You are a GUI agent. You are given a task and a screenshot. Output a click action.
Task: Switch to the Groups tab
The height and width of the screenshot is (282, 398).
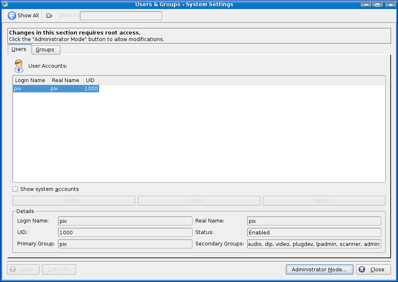pyautogui.click(x=45, y=50)
